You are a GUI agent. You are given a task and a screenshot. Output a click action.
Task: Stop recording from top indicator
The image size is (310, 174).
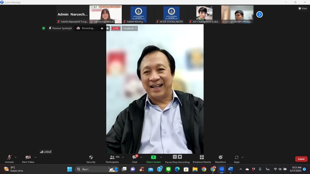click(x=107, y=28)
